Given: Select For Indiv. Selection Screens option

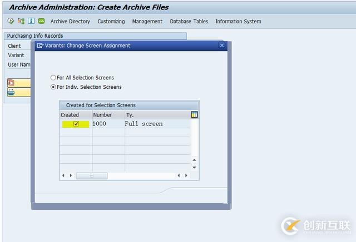Looking at the screenshot, I should [53, 87].
